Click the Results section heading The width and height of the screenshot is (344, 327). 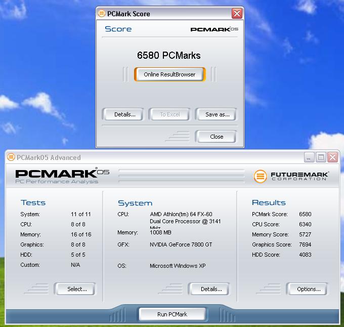pos(269,202)
